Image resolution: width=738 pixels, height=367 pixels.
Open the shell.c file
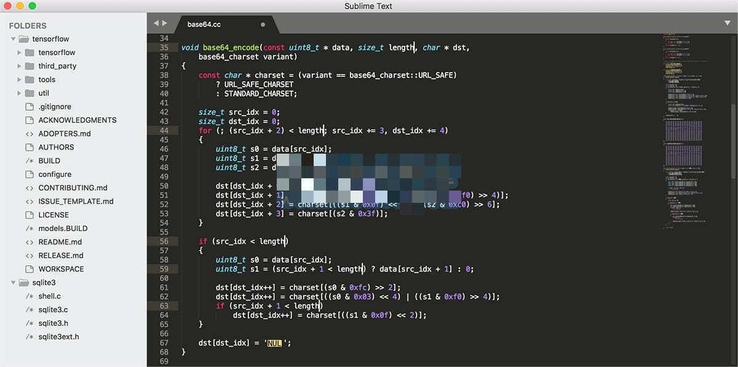pyautogui.click(x=50, y=296)
